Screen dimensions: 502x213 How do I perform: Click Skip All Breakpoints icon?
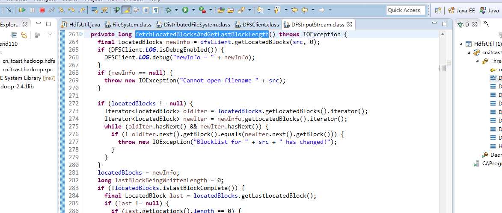(9, 10)
